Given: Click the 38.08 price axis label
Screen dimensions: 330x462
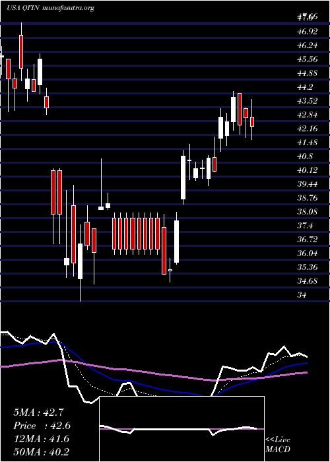Looking at the screenshot, I should coord(308,212).
